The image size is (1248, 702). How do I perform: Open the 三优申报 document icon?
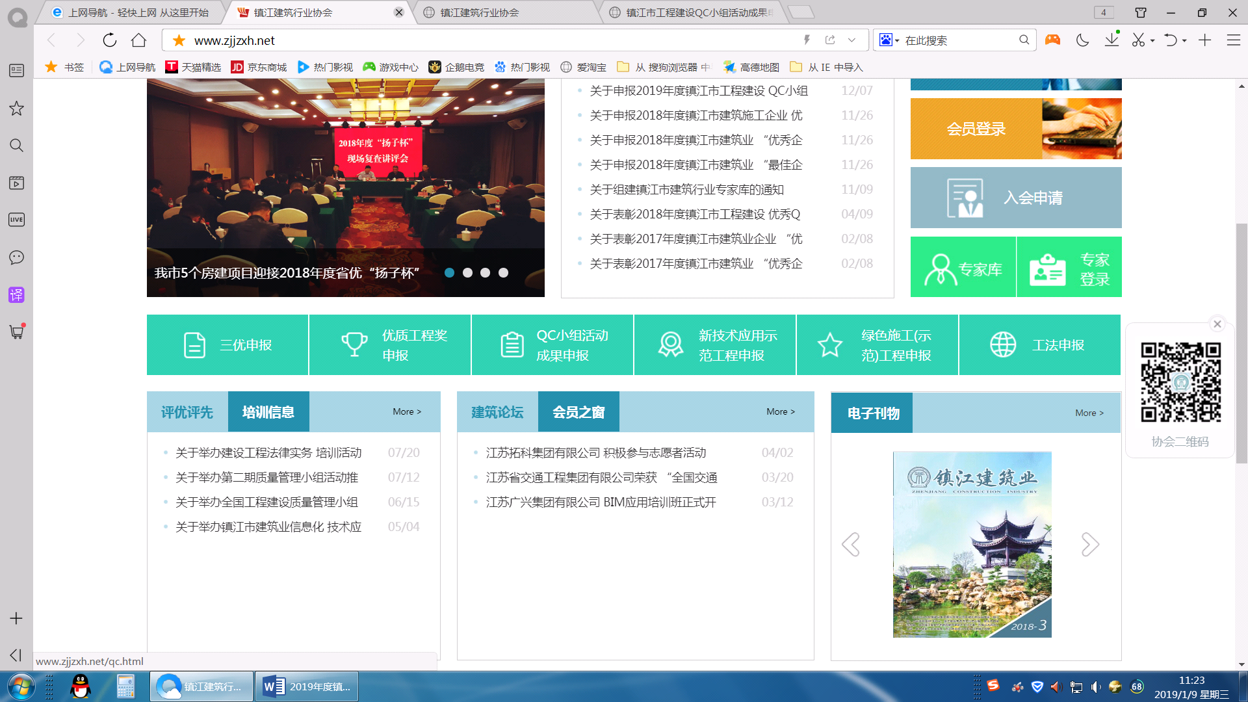(196, 344)
